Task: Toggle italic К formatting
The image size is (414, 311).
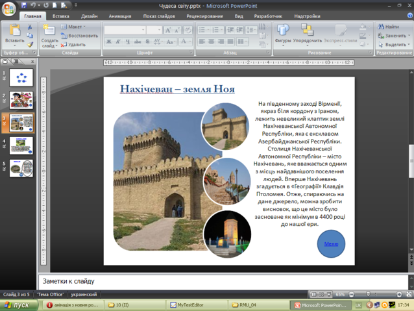Action: (118, 42)
